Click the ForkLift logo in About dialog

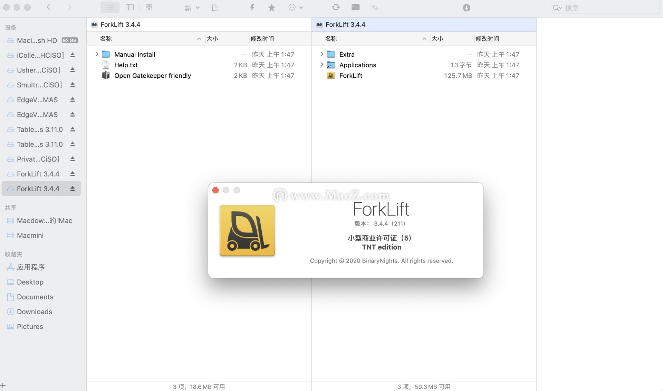coord(247,230)
